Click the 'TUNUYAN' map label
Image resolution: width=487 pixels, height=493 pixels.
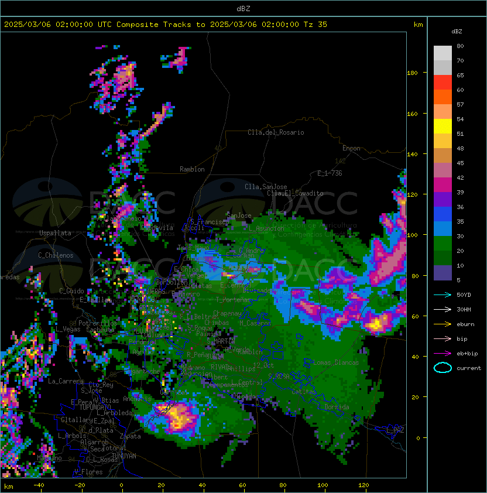(124, 456)
